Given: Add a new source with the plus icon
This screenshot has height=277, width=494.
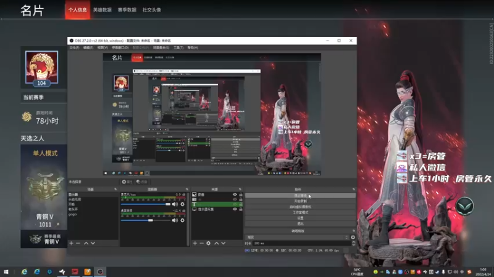Looking at the screenshot, I should pyautogui.click(x=195, y=243).
